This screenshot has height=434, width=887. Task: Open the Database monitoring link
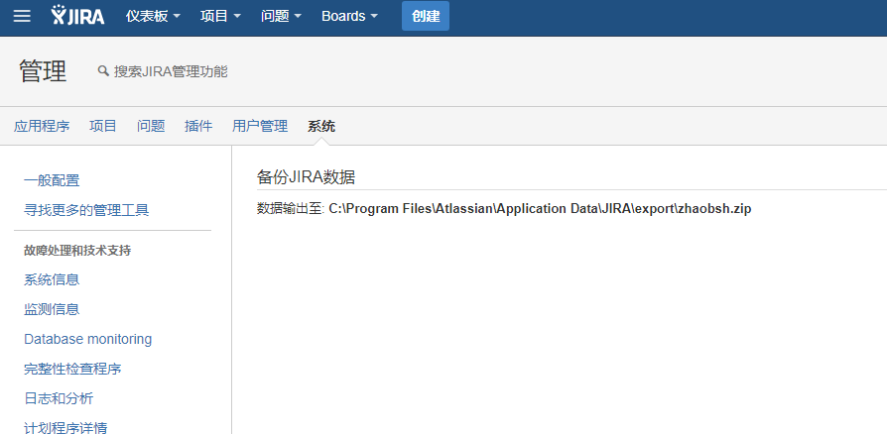[x=87, y=339]
